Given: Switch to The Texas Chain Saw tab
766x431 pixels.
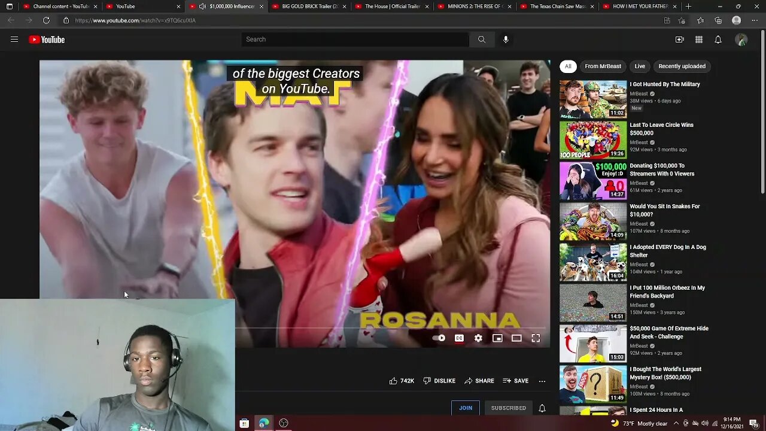Looking at the screenshot, I should (x=558, y=6).
